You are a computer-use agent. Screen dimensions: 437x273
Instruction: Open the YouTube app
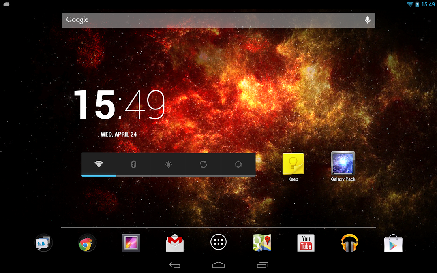tap(306, 243)
